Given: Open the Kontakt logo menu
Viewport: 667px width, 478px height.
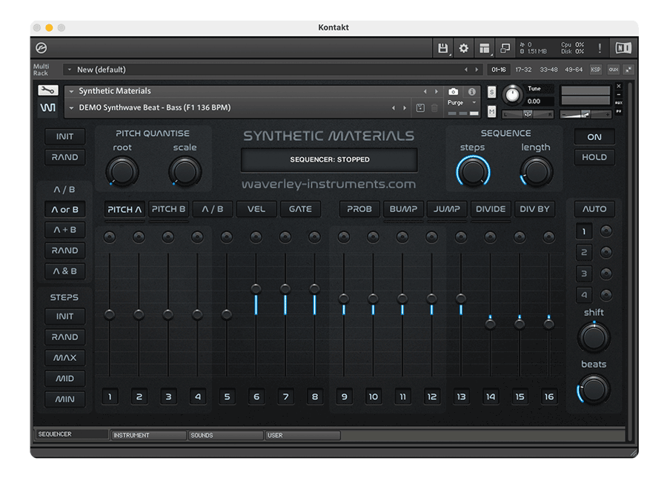Looking at the screenshot, I should pos(42,48).
